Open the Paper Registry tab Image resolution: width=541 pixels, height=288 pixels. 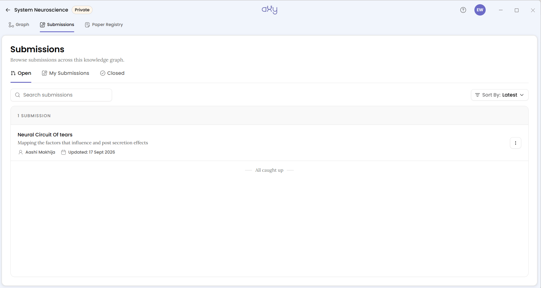tap(104, 25)
